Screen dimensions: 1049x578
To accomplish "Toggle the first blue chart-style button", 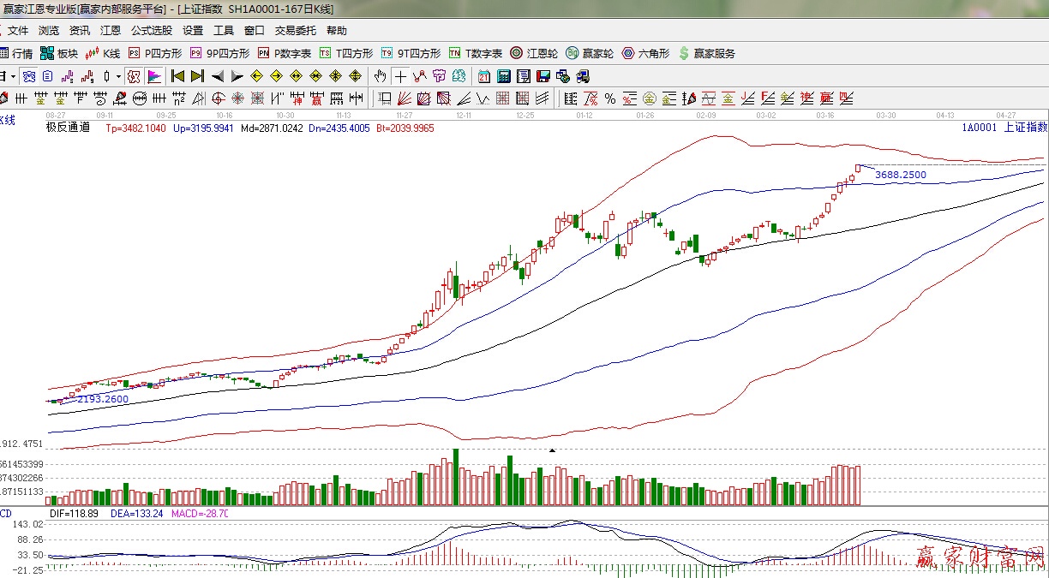I will [29, 76].
